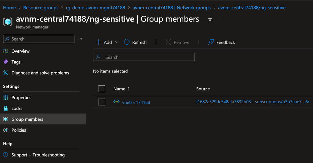
Task: Click the Group members cube icon
Action: point(6,119)
